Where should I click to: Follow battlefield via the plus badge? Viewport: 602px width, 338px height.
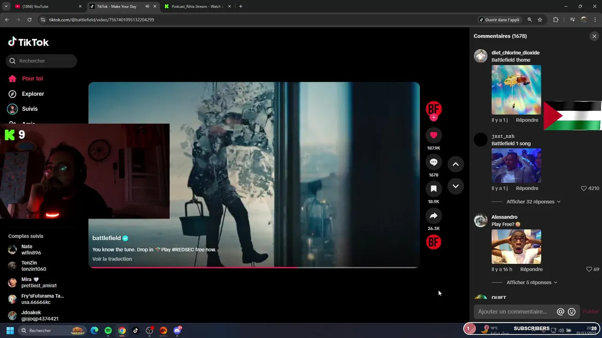tap(434, 117)
